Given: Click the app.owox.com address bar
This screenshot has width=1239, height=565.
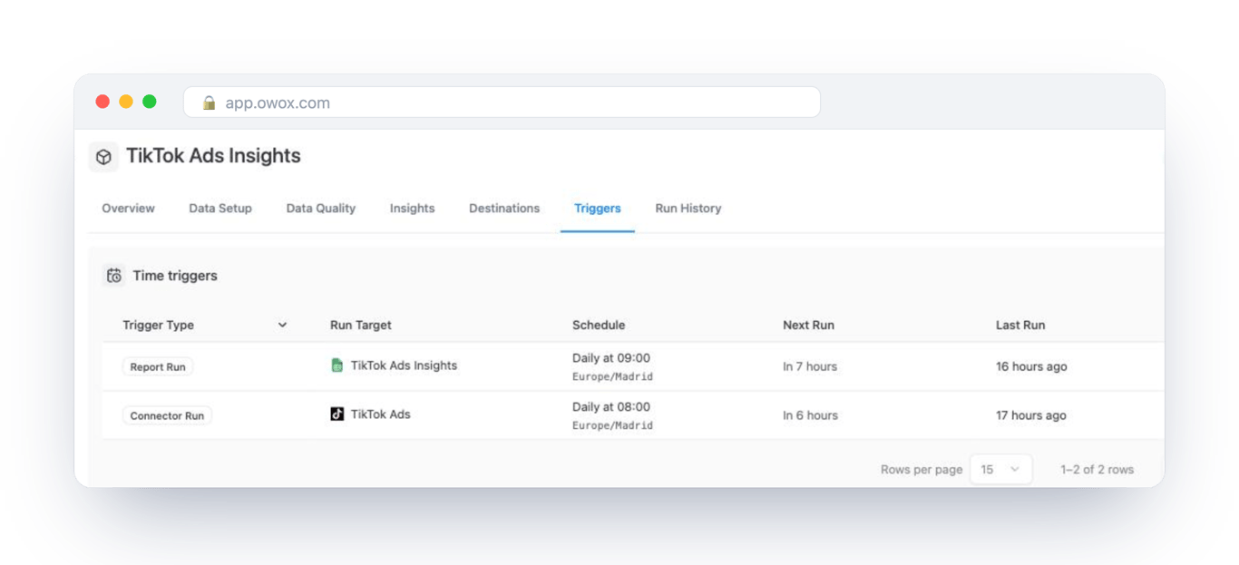Looking at the screenshot, I should click(502, 102).
